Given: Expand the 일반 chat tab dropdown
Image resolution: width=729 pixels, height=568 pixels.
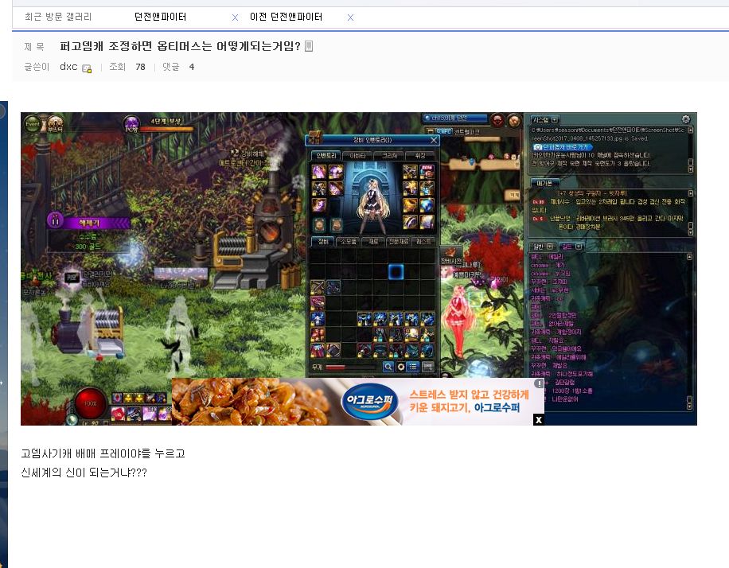Looking at the screenshot, I should (550, 247).
